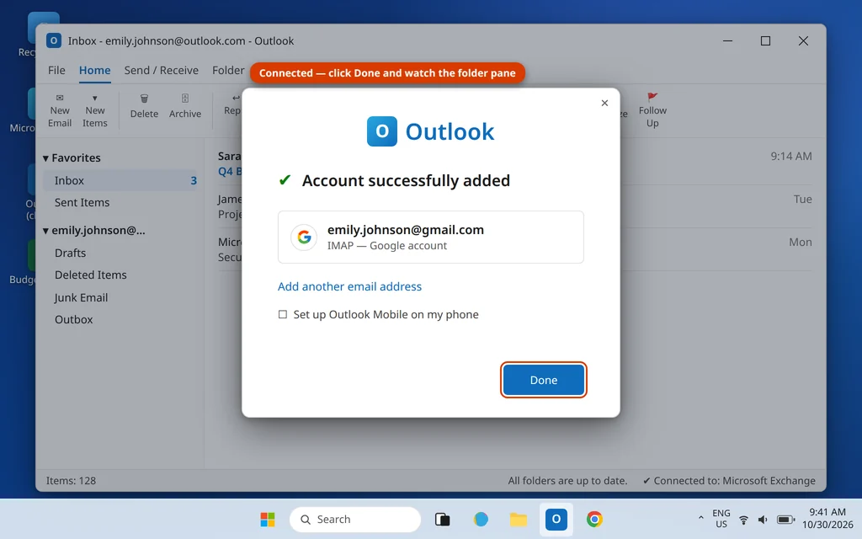Open the Sent Items folder
The width and height of the screenshot is (862, 539).
[82, 202]
